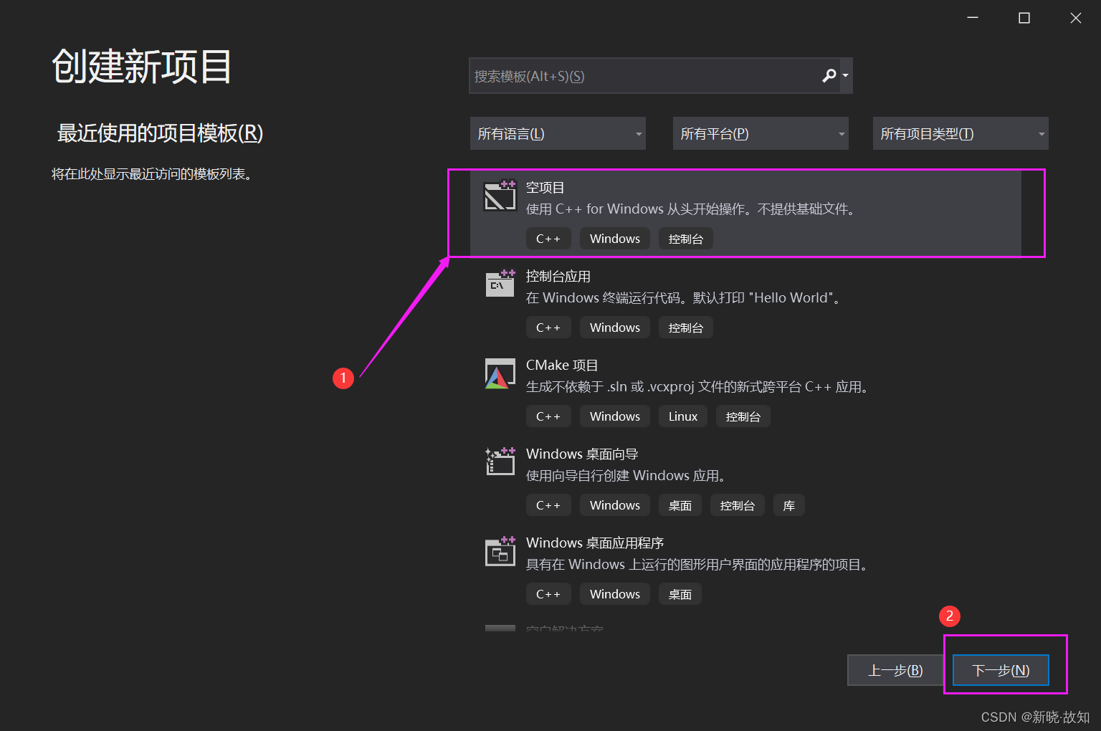The width and height of the screenshot is (1101, 731).
Task: Click the 桌面 tag under Windows 桌面应用程序
Action: (680, 594)
